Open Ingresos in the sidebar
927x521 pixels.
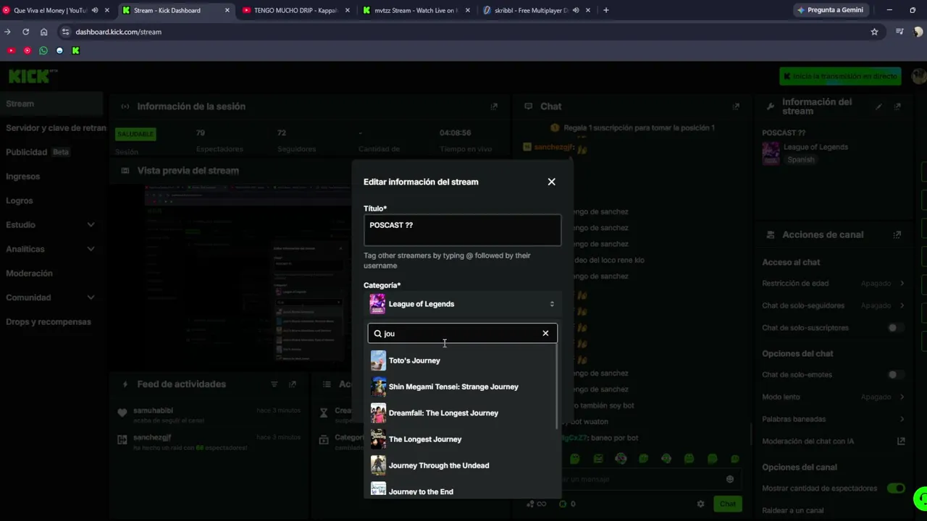23,177
